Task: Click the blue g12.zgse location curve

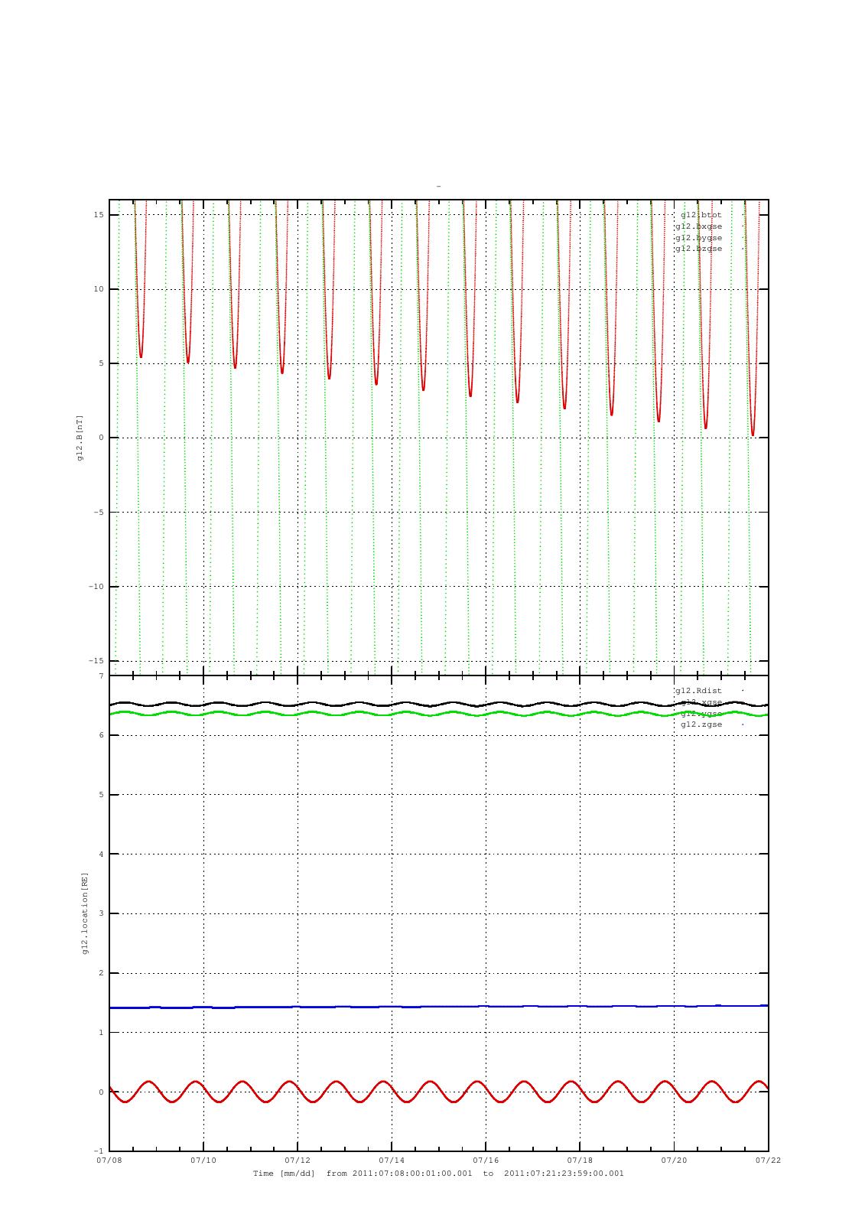Action: pos(438,1007)
